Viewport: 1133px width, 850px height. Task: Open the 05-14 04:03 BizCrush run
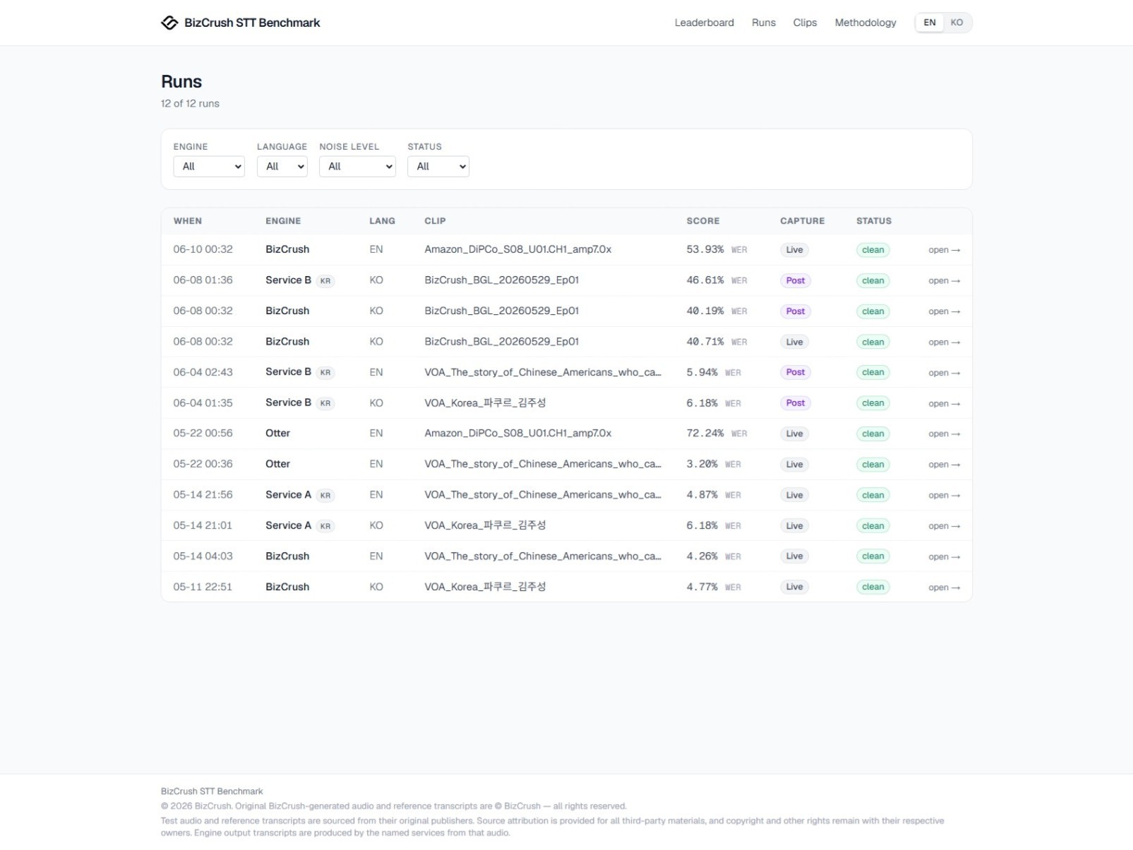click(944, 557)
